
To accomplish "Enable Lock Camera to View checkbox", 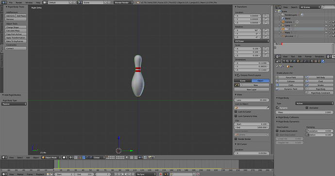I will [x=236, y=116].
